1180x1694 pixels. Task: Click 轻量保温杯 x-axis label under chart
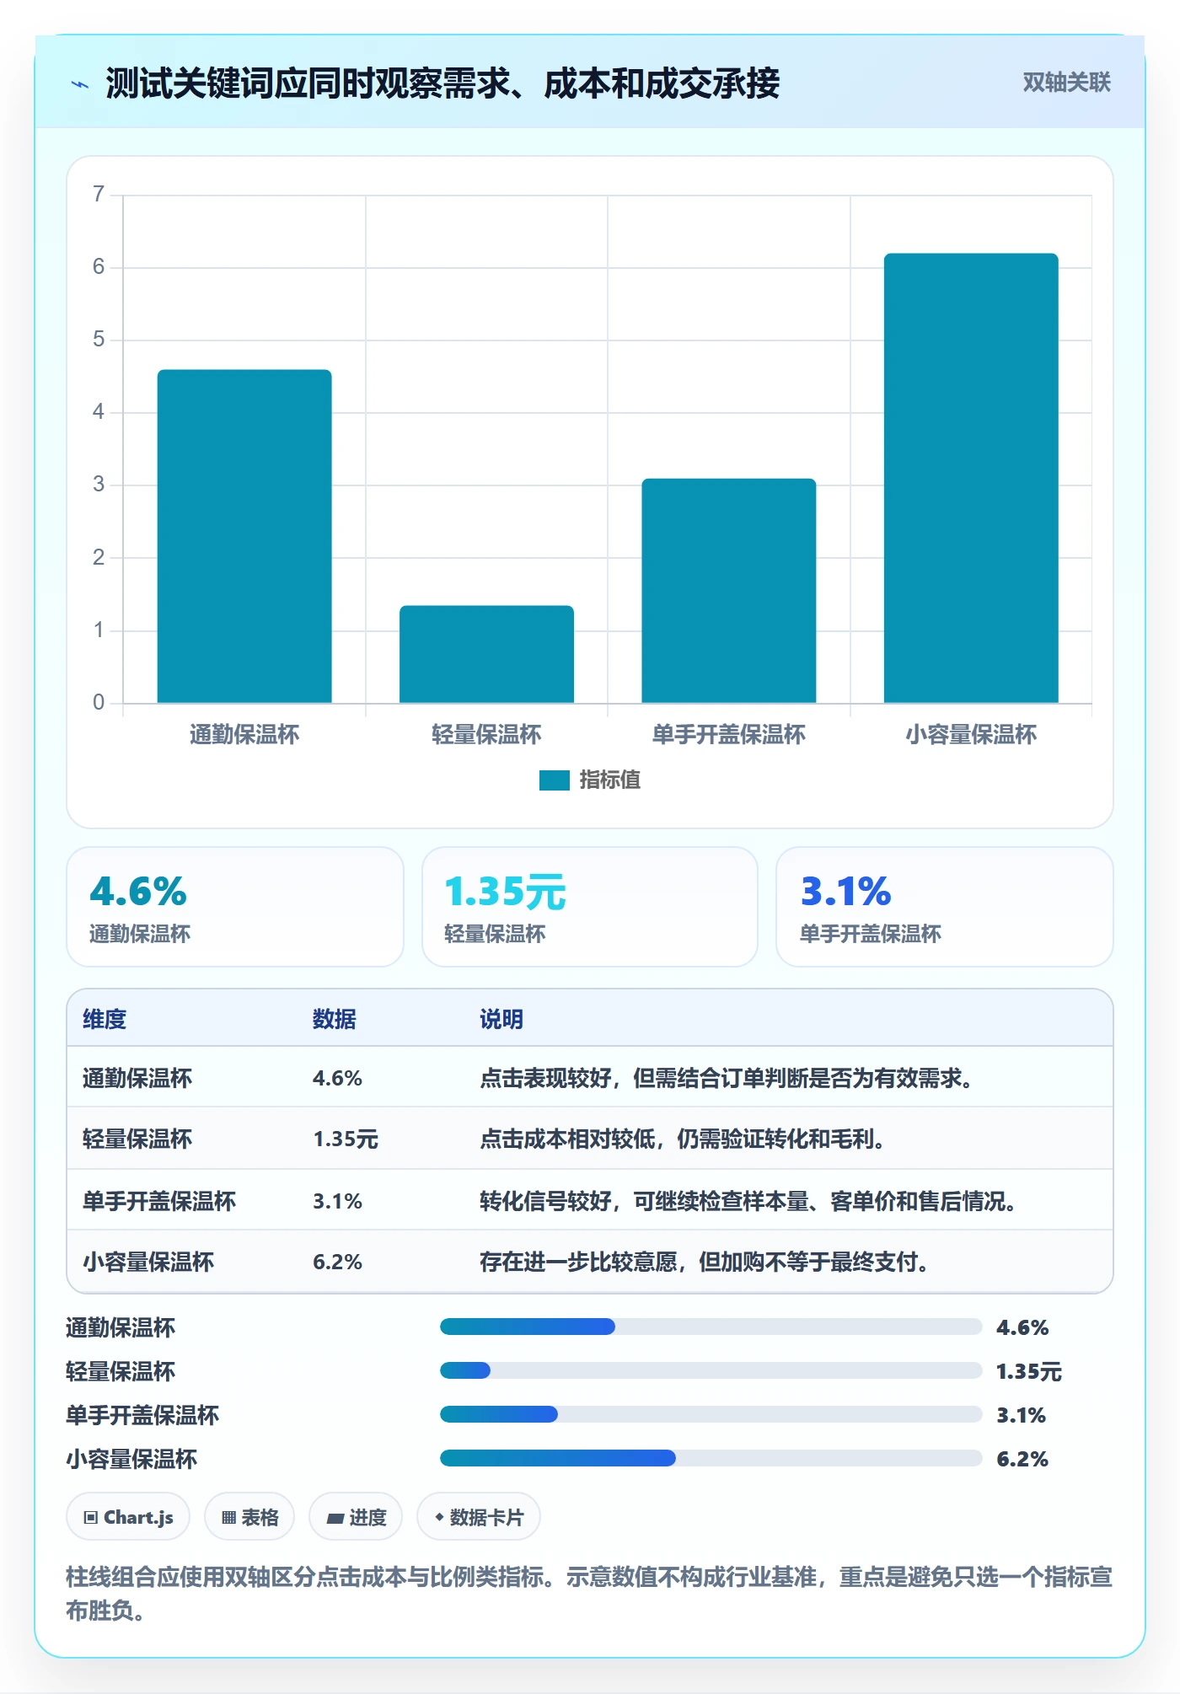pyautogui.click(x=486, y=735)
